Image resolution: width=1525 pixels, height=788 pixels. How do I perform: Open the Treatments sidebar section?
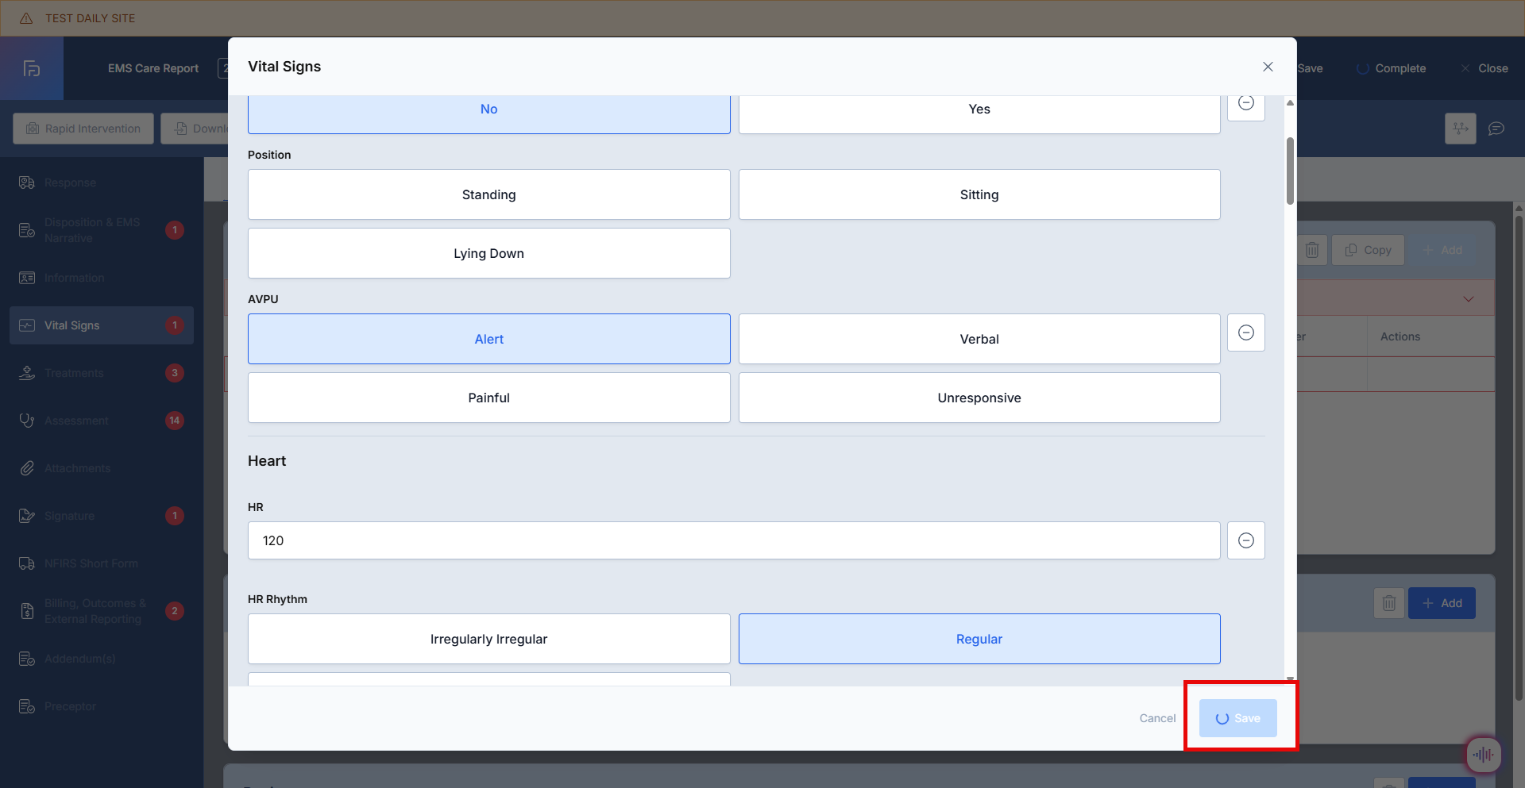coord(74,373)
